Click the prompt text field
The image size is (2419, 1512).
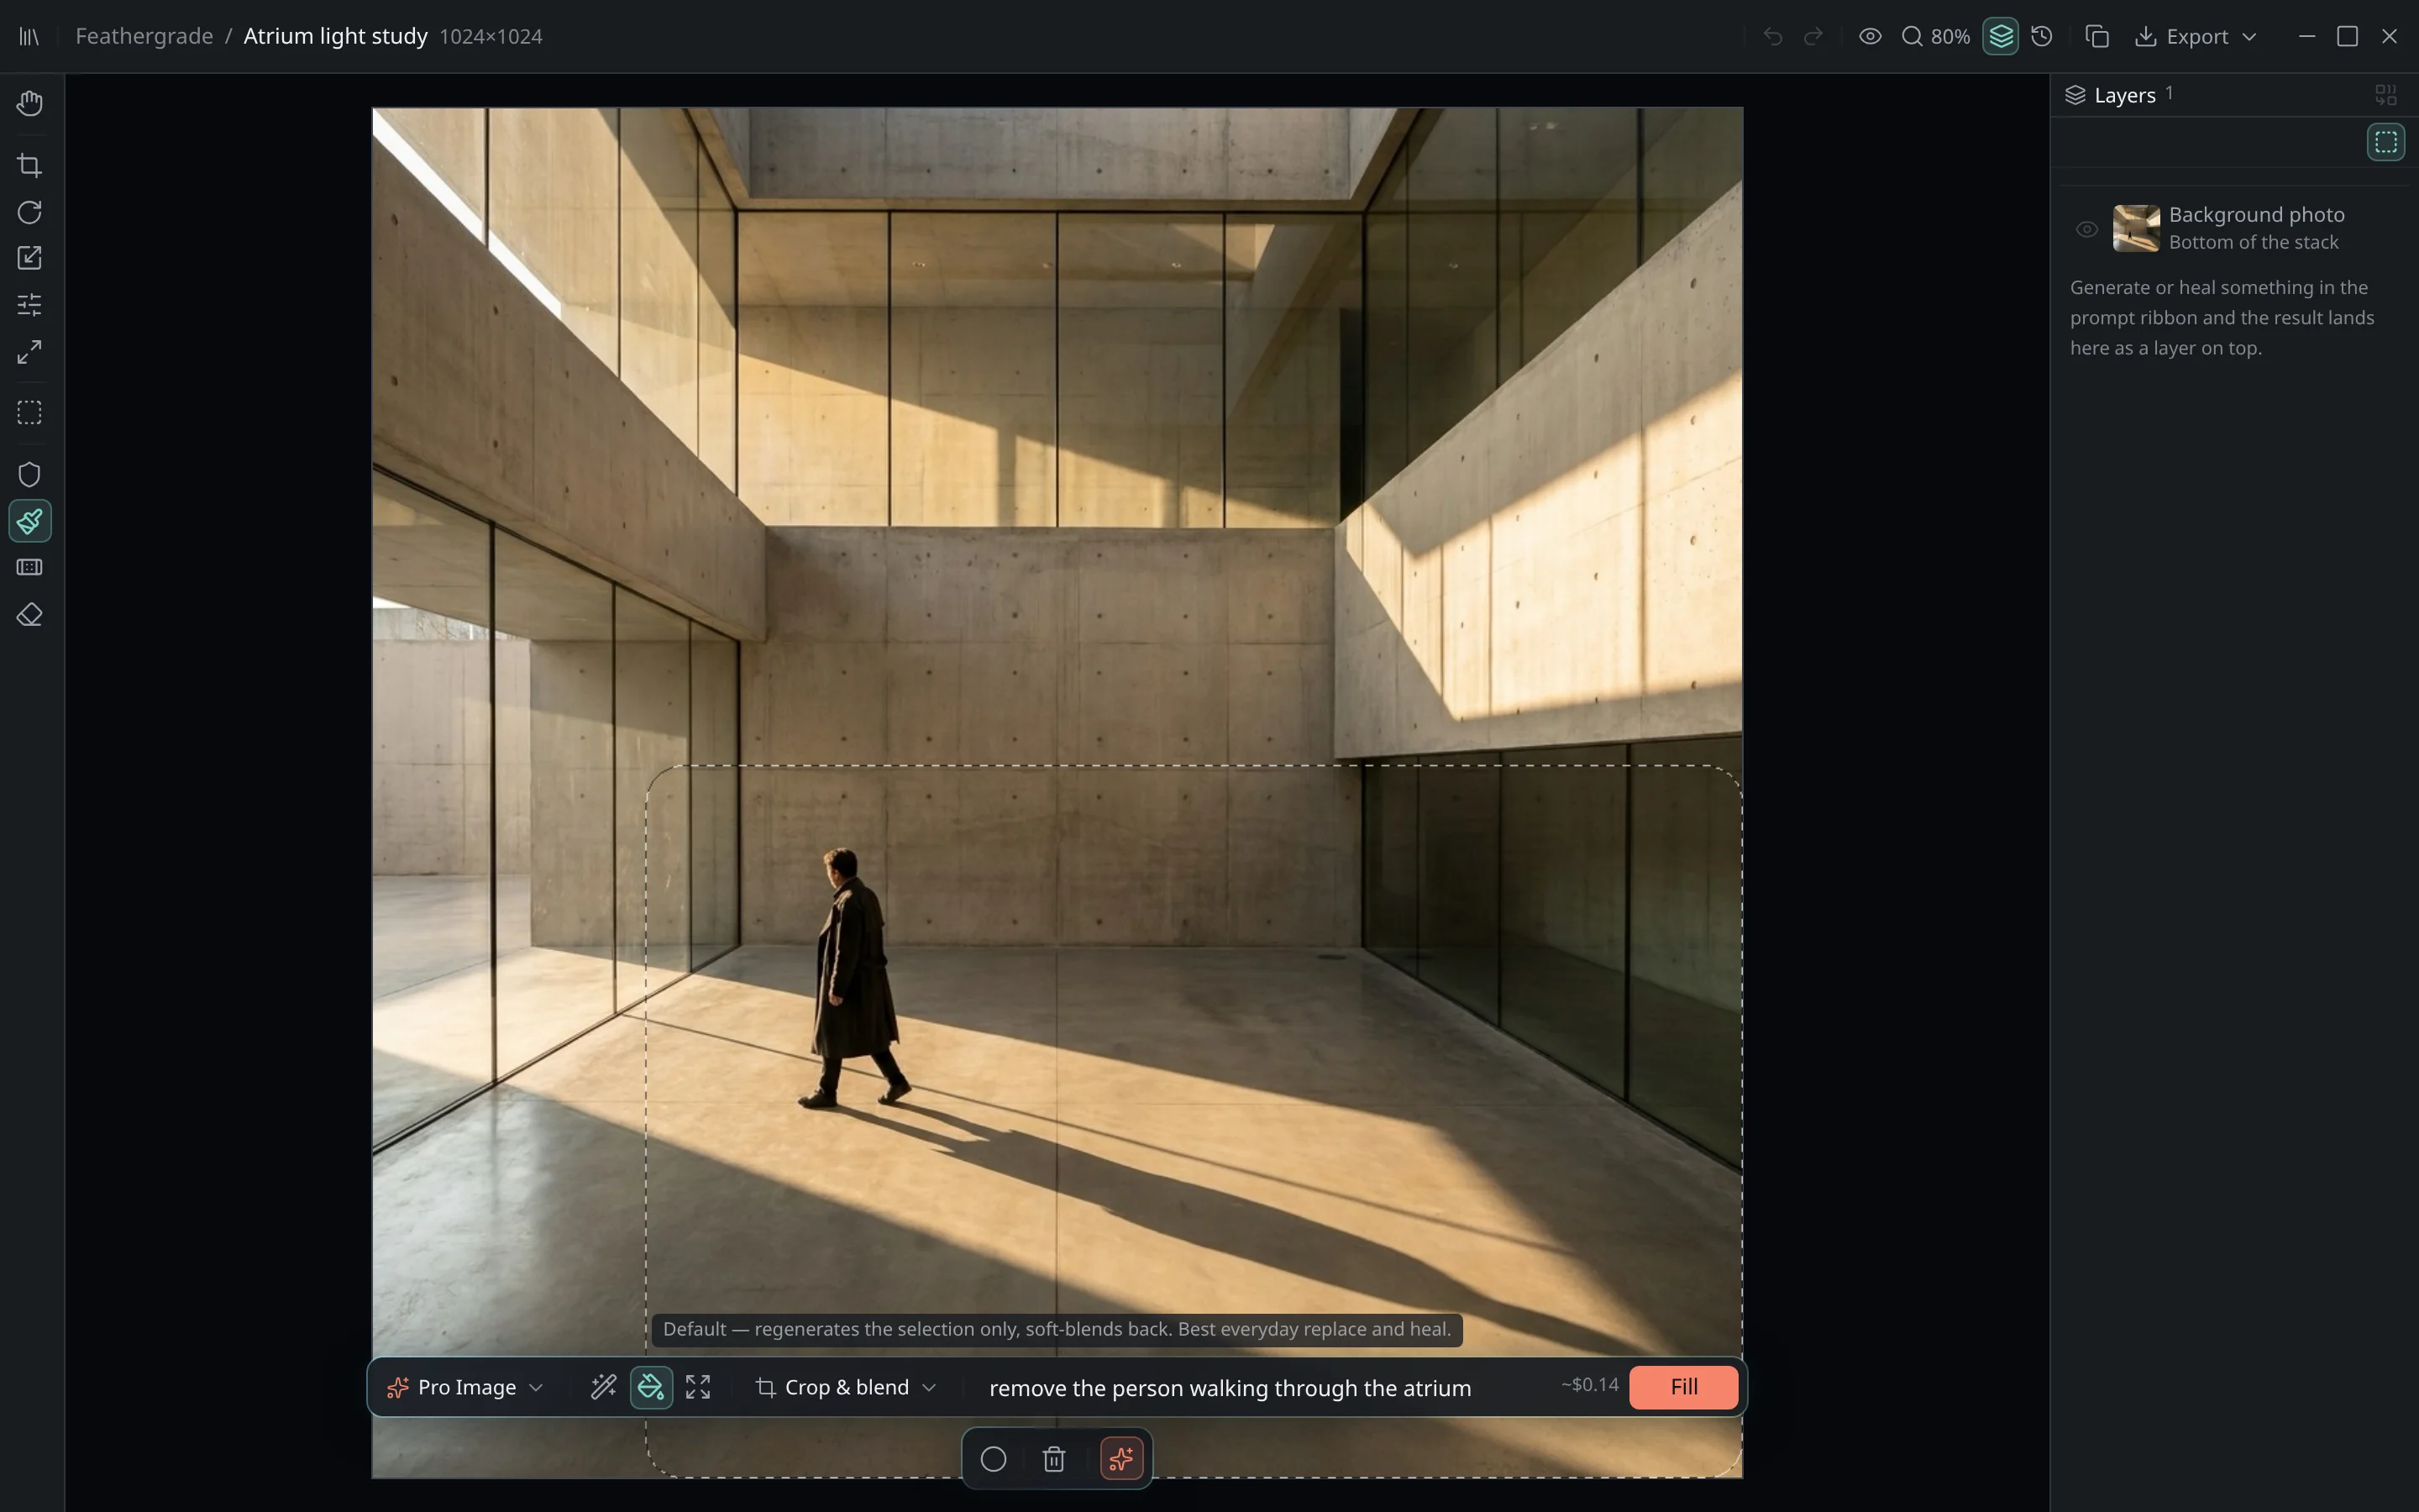1262,1388
